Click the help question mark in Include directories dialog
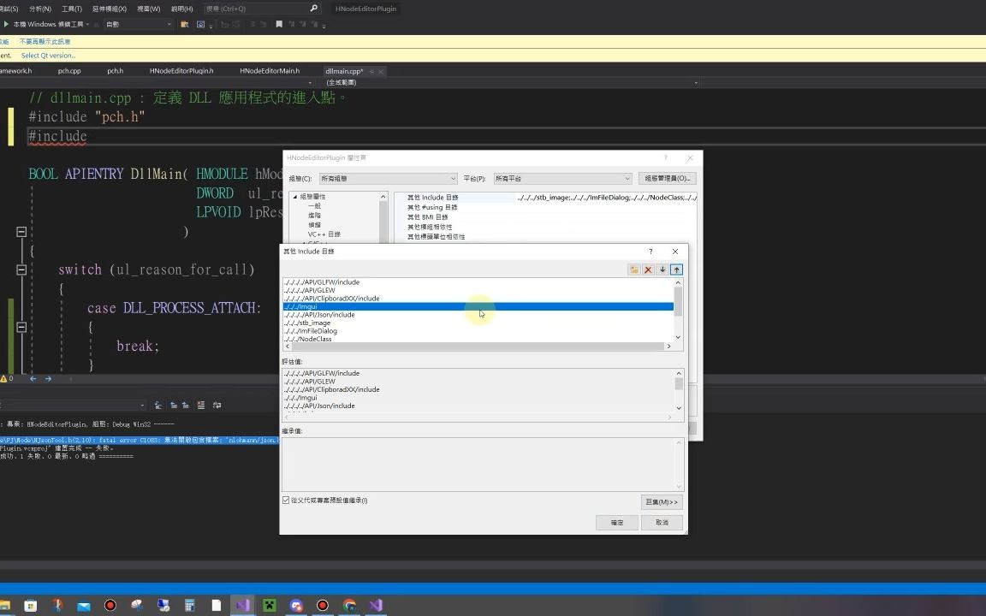986x616 pixels. [x=650, y=252]
